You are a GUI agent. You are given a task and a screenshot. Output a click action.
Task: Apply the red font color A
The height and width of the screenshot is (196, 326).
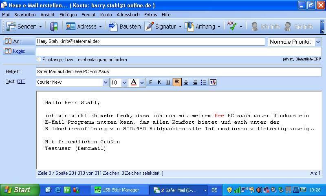coord(134,82)
